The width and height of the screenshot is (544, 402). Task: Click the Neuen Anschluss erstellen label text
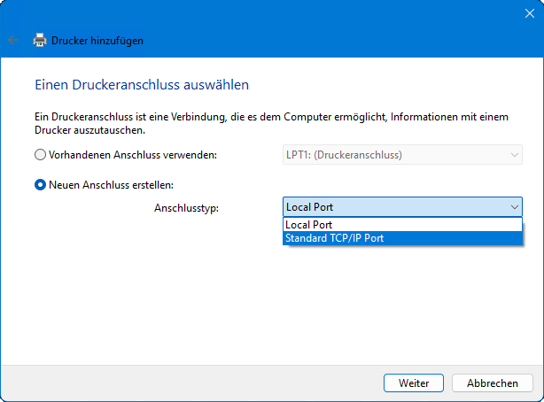pyautogui.click(x=111, y=185)
